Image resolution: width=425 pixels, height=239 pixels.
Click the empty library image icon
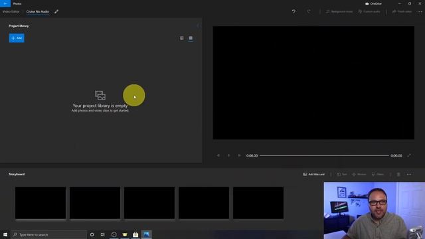[x=100, y=96]
